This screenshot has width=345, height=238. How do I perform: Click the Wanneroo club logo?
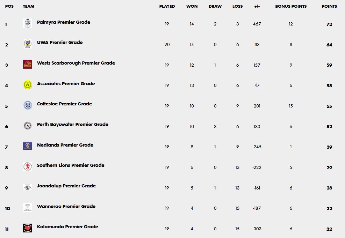point(28,207)
